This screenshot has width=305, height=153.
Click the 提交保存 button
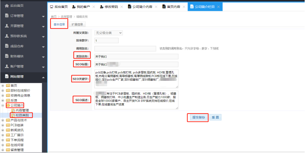[198, 117]
